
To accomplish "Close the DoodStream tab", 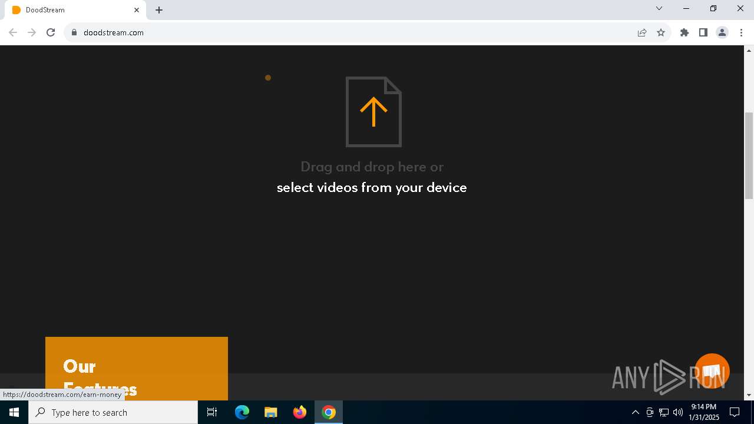I will coord(137,10).
